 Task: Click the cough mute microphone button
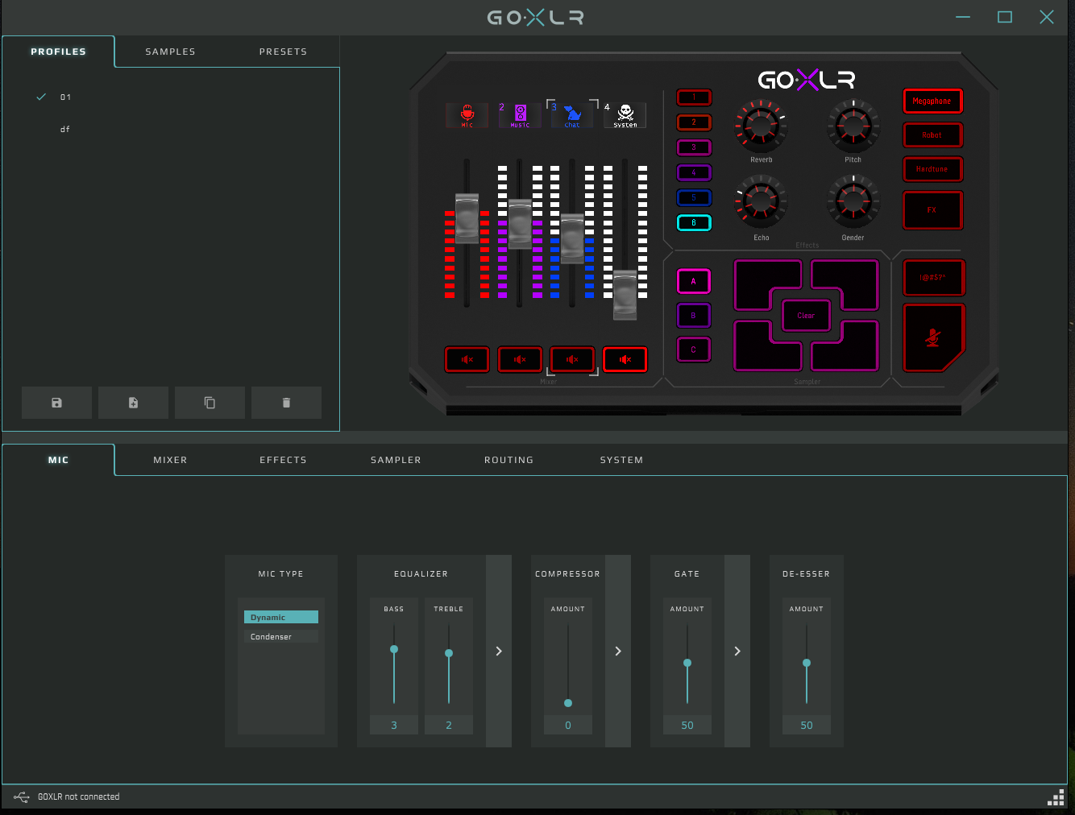(x=933, y=337)
